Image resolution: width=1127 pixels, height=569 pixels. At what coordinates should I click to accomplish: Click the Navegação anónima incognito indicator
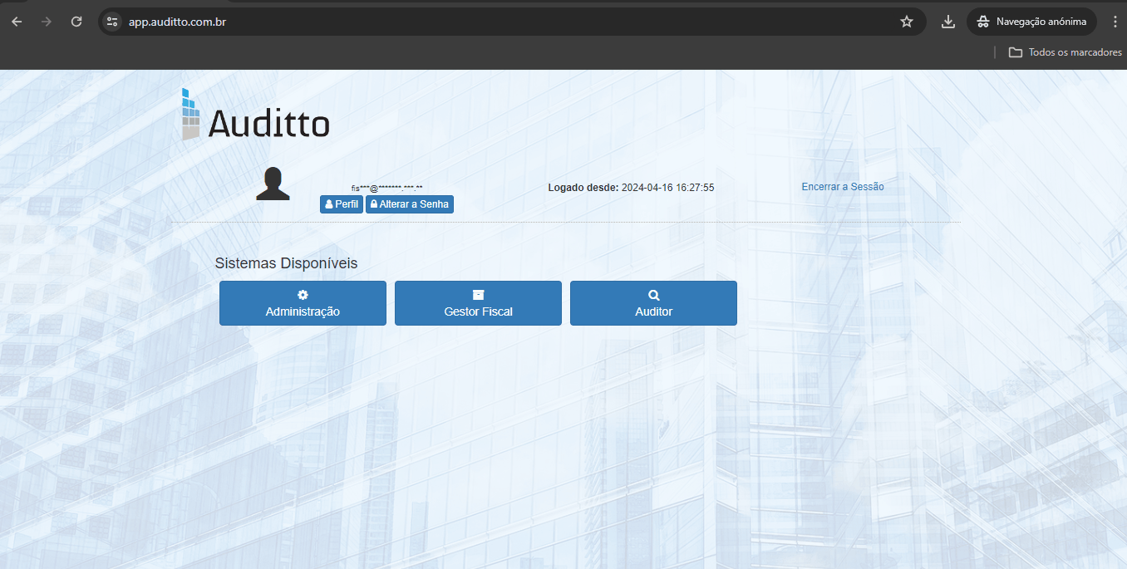(x=1031, y=22)
